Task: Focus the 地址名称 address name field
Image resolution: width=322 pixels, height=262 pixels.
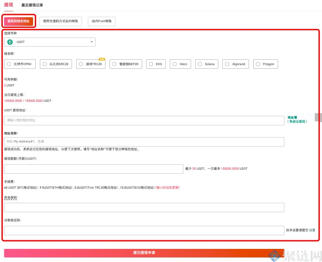Action: click(144, 142)
